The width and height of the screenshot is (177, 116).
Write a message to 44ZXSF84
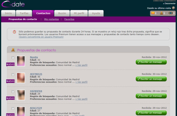click(151, 96)
